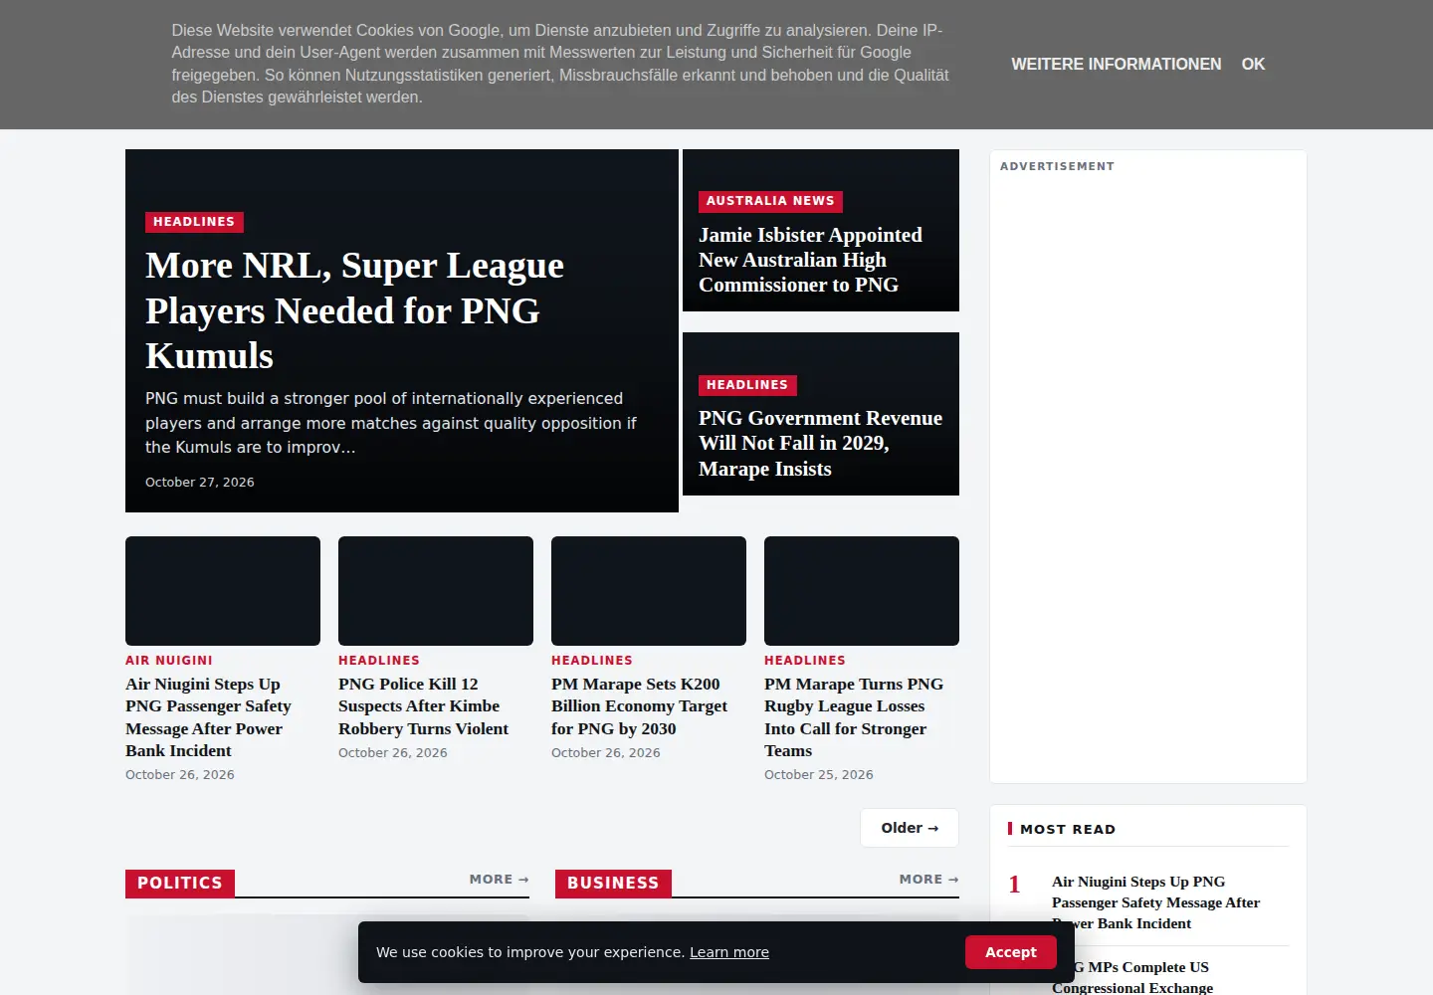Open WEITERE INFORMATIONEN about cookies
Screen dimensions: 1433x995
1116,64
